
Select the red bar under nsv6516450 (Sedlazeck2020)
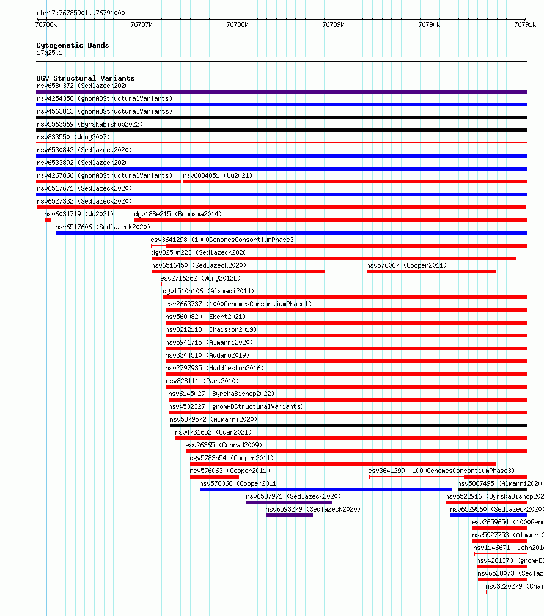click(x=238, y=271)
